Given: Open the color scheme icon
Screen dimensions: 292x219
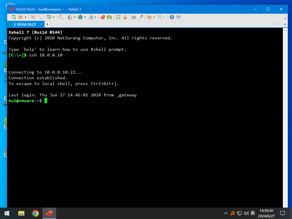Looking at the screenshot, I should click(x=70, y=17).
